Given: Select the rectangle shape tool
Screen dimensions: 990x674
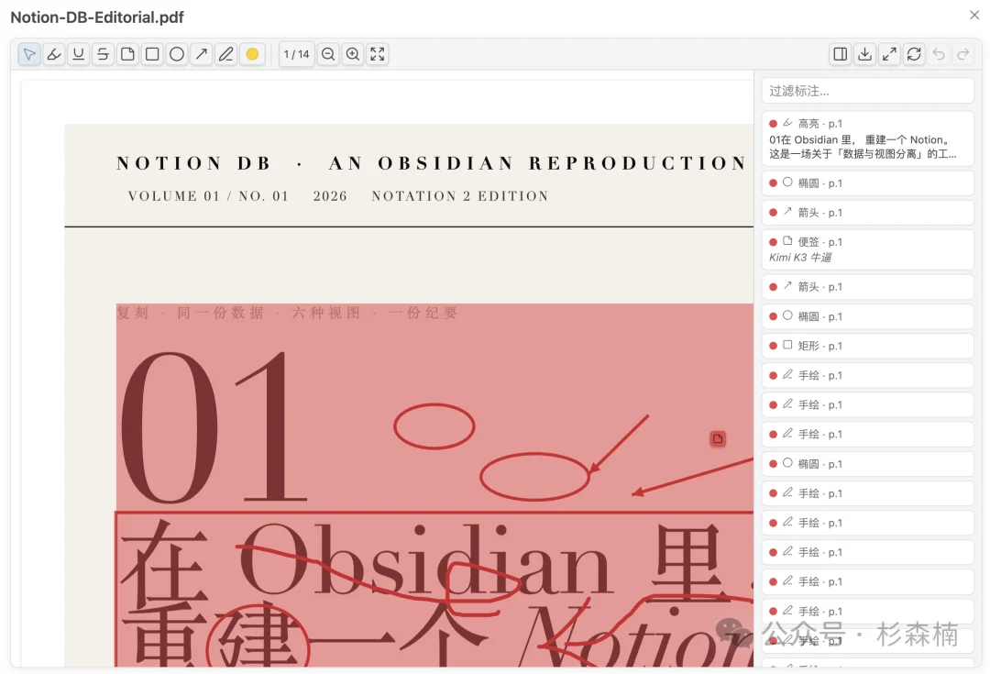Looking at the screenshot, I should click(152, 54).
